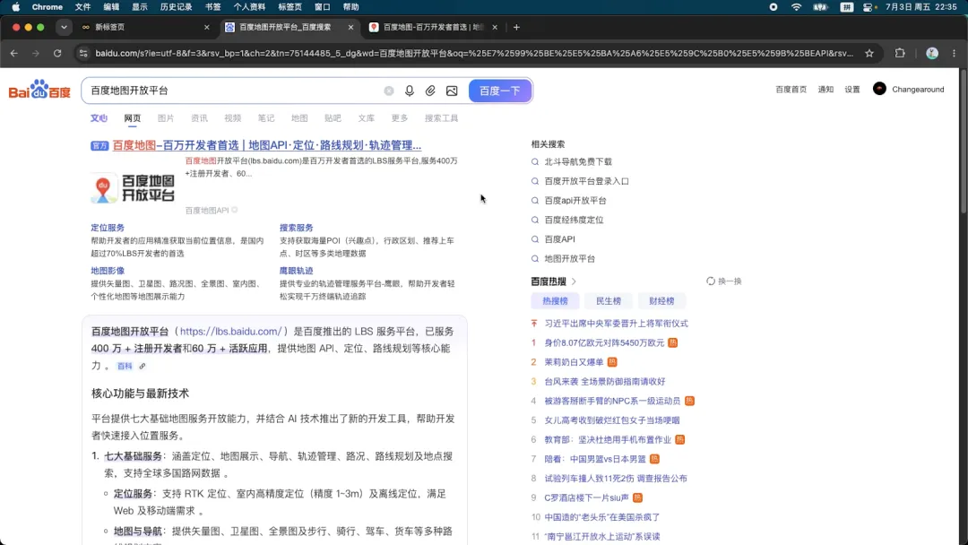Select the 文心 tab

click(x=99, y=118)
